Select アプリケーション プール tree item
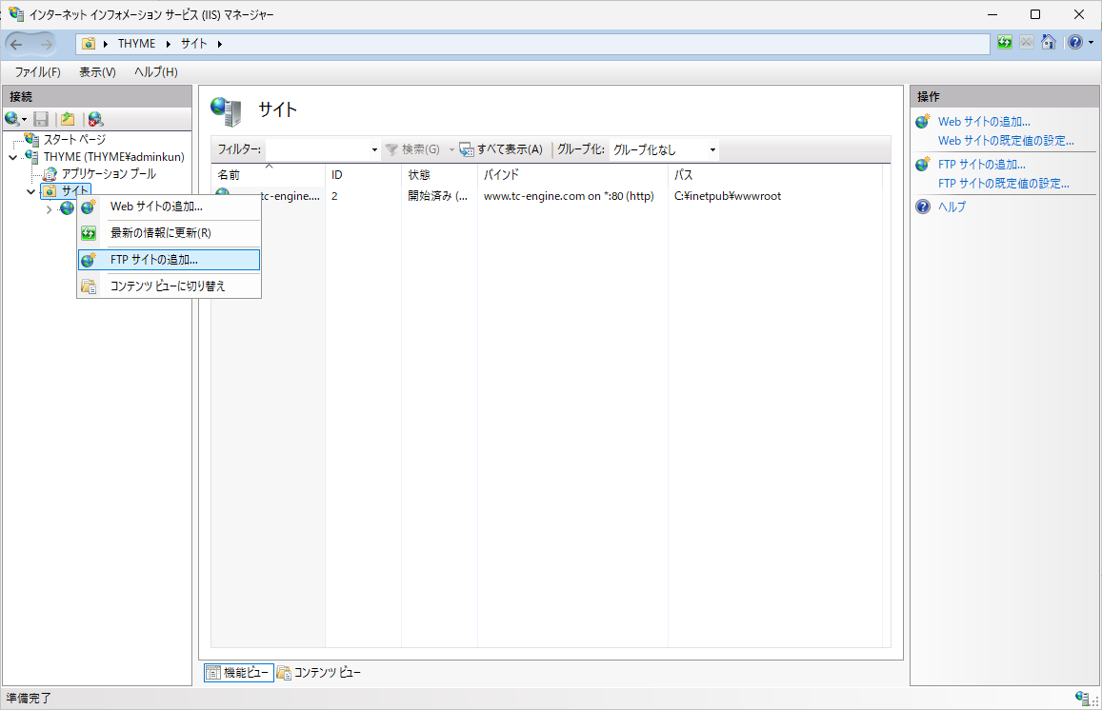1102x710 pixels. pos(109,173)
